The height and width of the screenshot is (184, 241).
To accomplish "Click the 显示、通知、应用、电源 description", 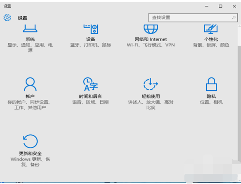I will 30,48.
